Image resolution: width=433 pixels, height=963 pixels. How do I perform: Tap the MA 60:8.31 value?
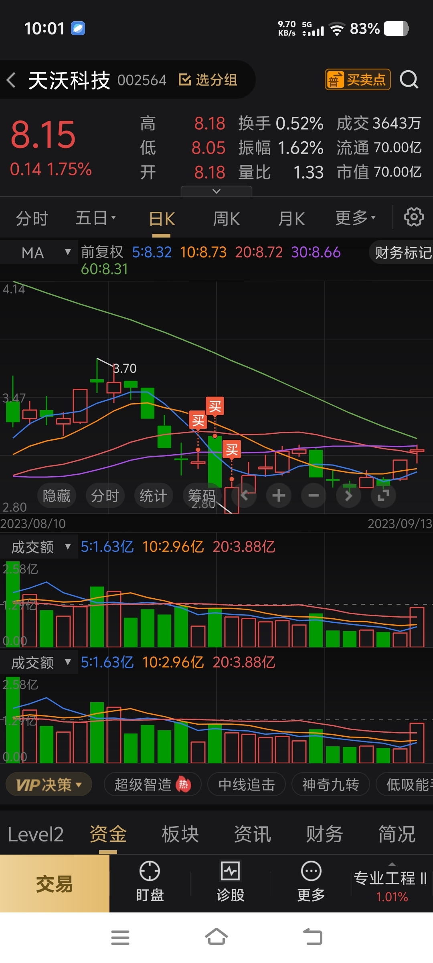(104, 269)
